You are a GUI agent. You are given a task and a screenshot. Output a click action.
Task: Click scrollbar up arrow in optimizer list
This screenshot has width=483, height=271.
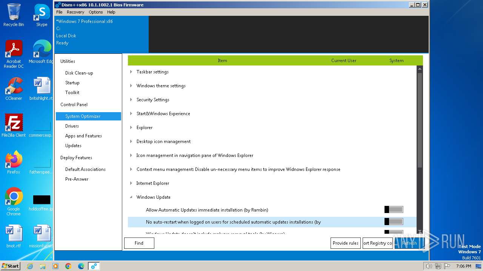[420, 69]
